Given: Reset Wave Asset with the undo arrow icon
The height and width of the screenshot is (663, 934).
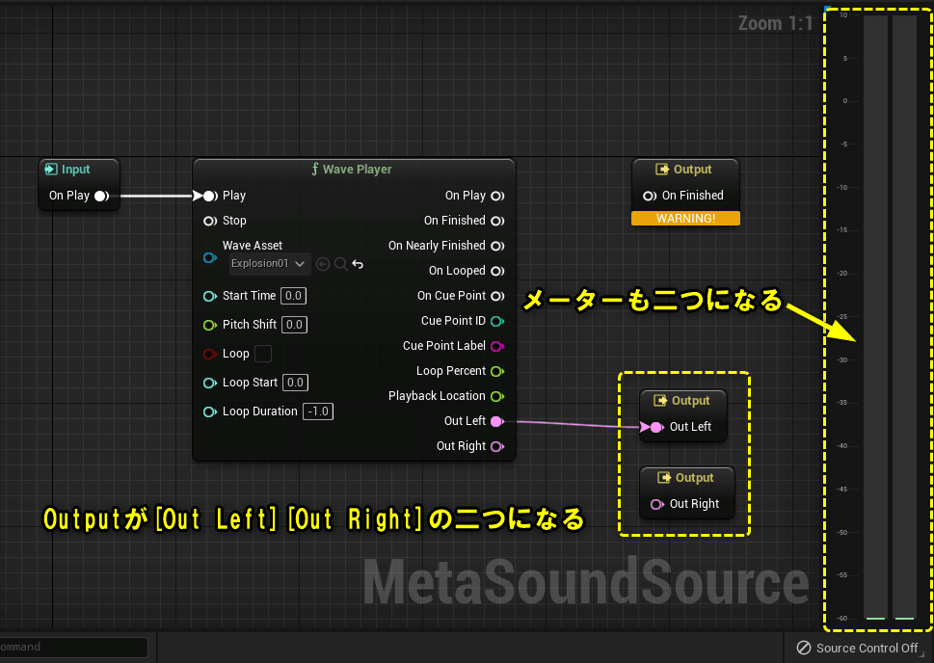Looking at the screenshot, I should 358,263.
